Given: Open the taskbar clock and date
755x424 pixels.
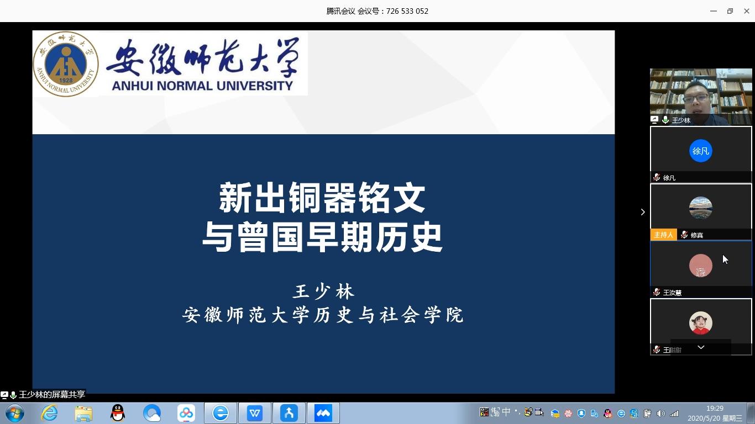Looking at the screenshot, I should point(715,414).
